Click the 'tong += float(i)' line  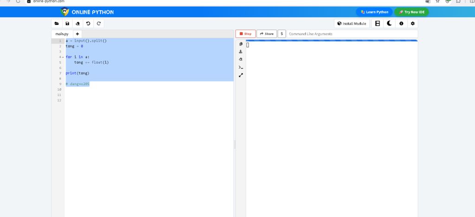(91, 62)
